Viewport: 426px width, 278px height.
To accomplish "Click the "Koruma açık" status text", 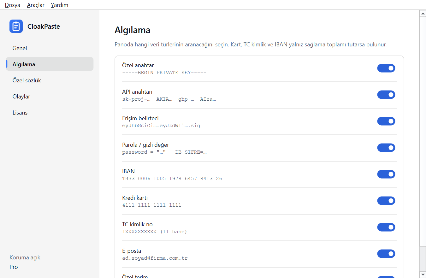I will click(x=25, y=257).
